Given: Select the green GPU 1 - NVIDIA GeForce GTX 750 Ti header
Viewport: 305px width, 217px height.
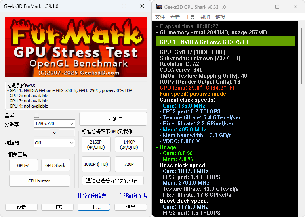Looking at the screenshot, I should 226,41.
